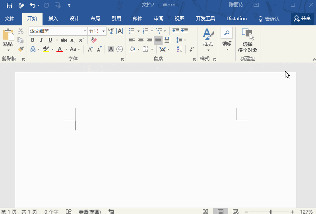The height and width of the screenshot is (214, 316).
Task: Toggle Italic formatting
Action: pyautogui.click(x=41, y=40)
